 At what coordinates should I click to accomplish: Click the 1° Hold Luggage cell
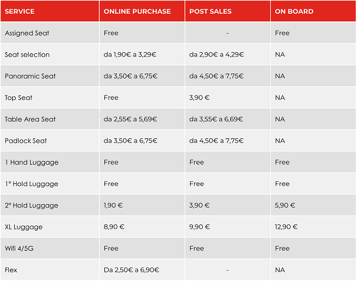point(31,184)
